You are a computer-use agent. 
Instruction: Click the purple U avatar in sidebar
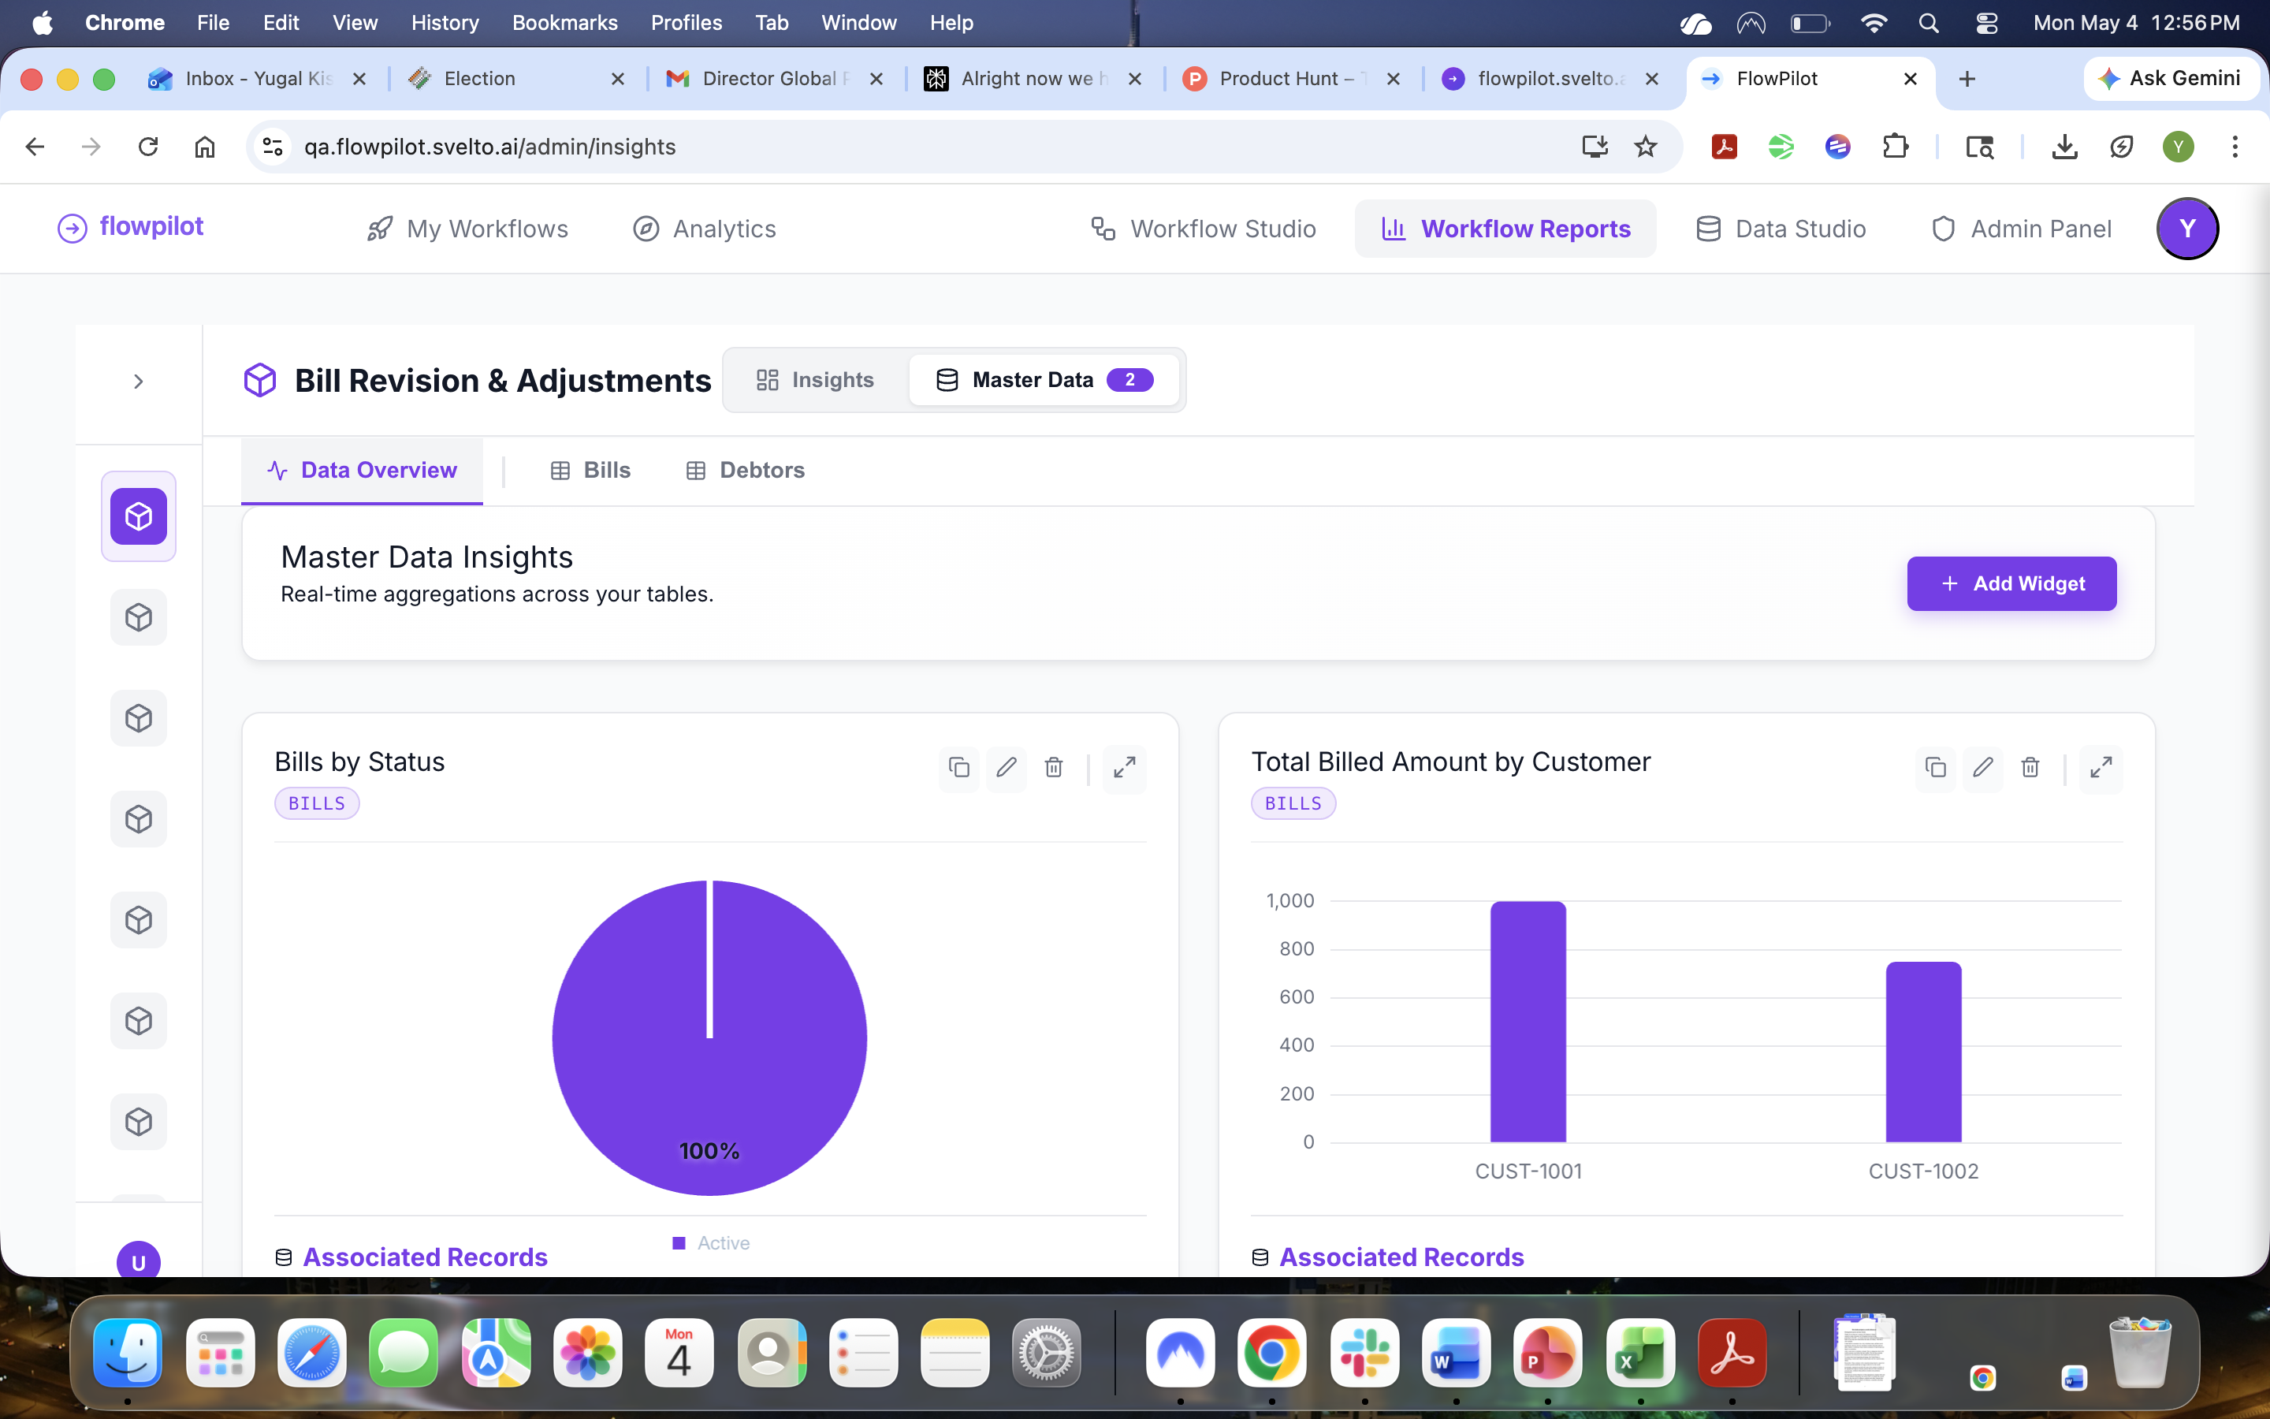pyautogui.click(x=139, y=1261)
